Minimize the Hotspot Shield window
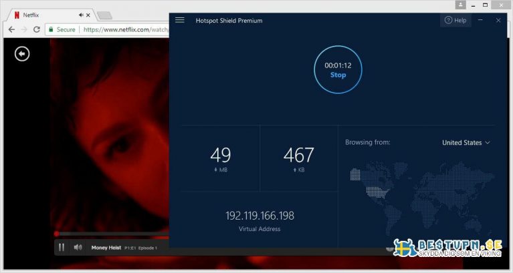The width and height of the screenshot is (513, 273). [x=480, y=20]
